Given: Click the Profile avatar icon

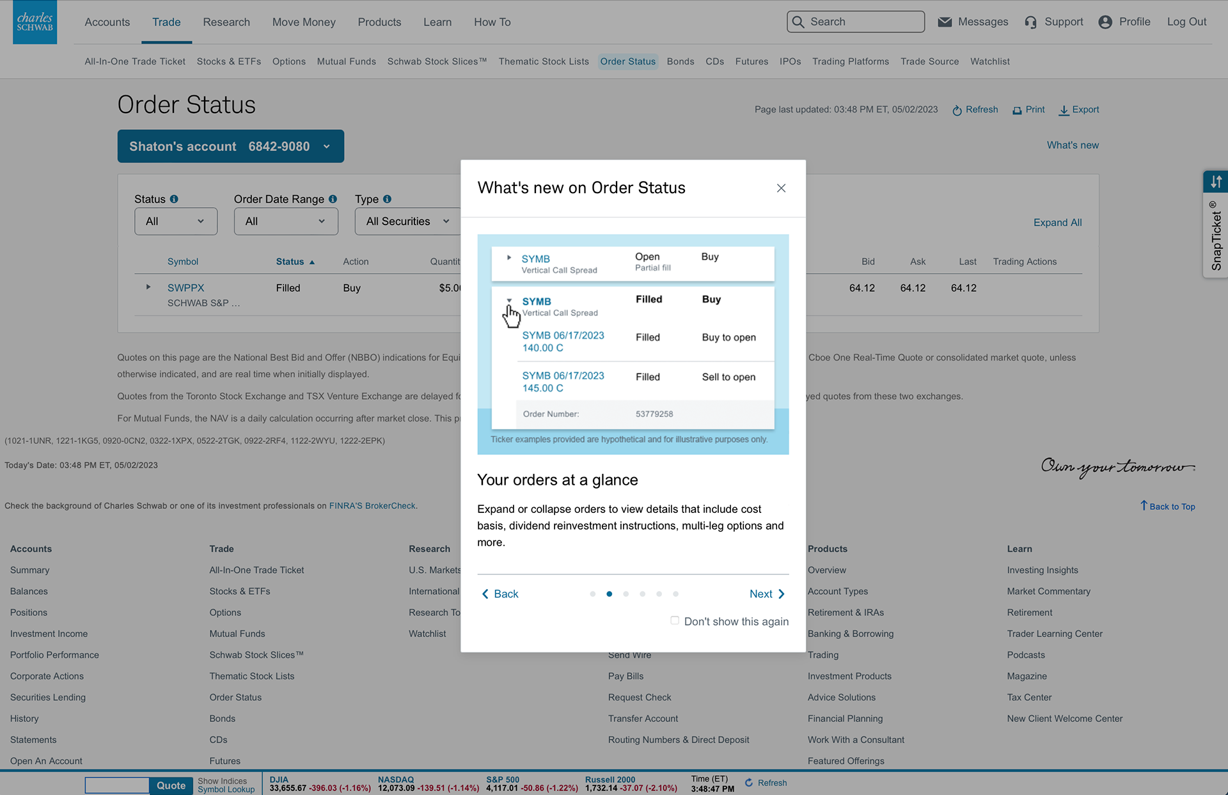Looking at the screenshot, I should [1105, 22].
